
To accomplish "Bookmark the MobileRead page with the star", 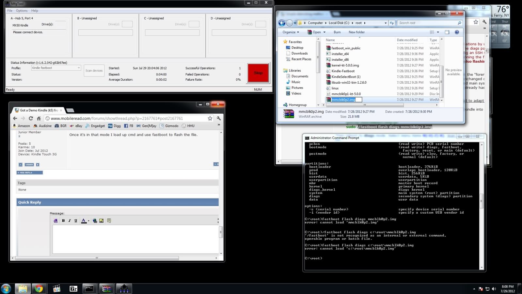I will coord(210,118).
